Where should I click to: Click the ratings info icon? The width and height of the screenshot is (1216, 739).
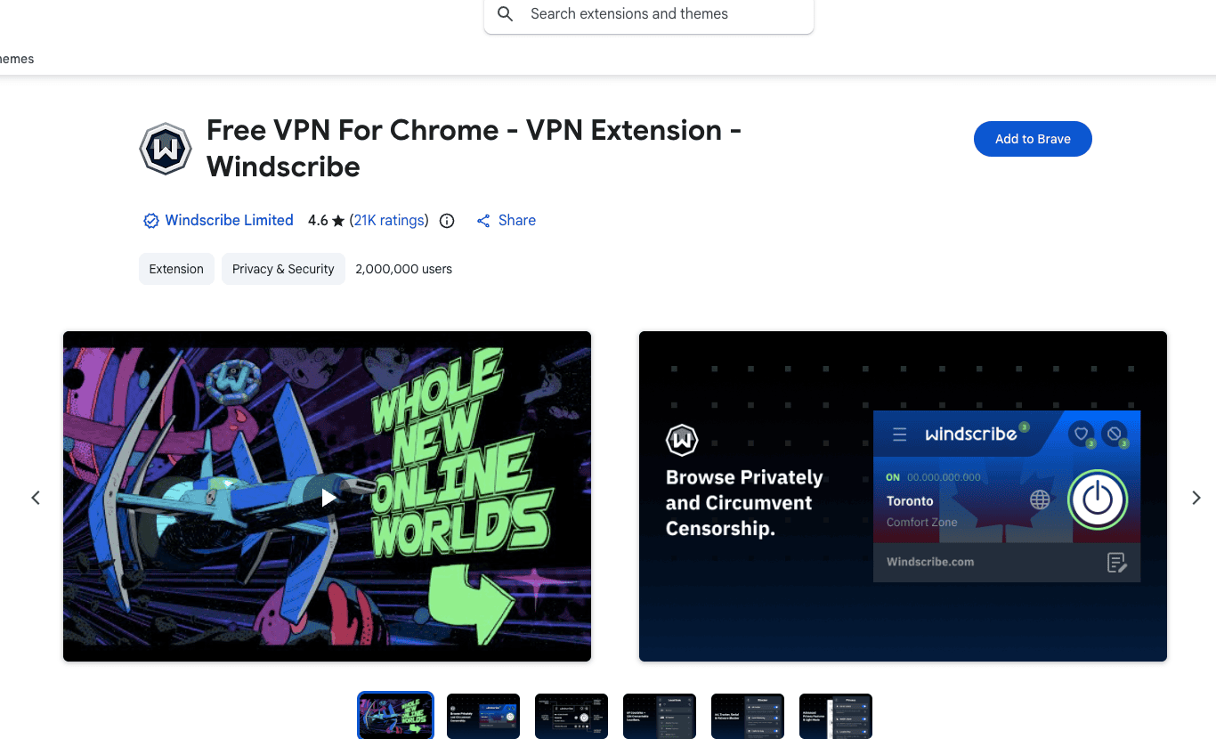(x=447, y=221)
